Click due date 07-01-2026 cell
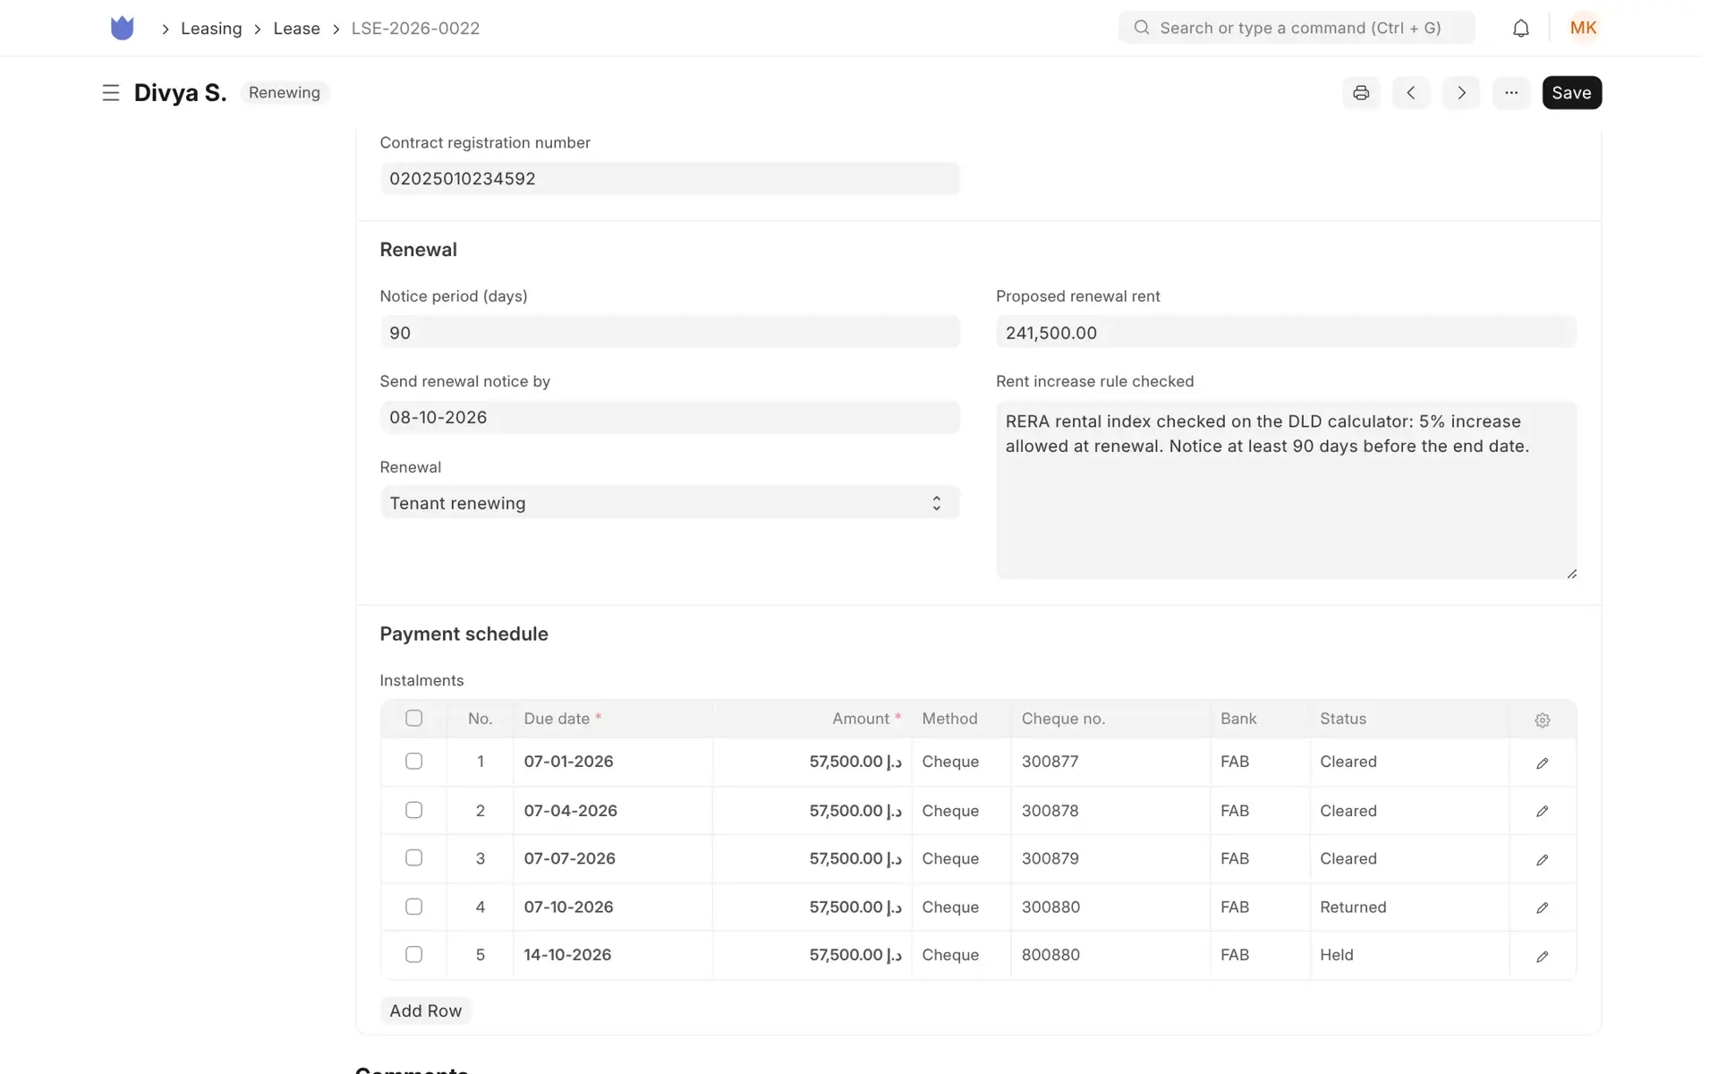Screen dimensions: 1718x1074 (x=613, y=762)
